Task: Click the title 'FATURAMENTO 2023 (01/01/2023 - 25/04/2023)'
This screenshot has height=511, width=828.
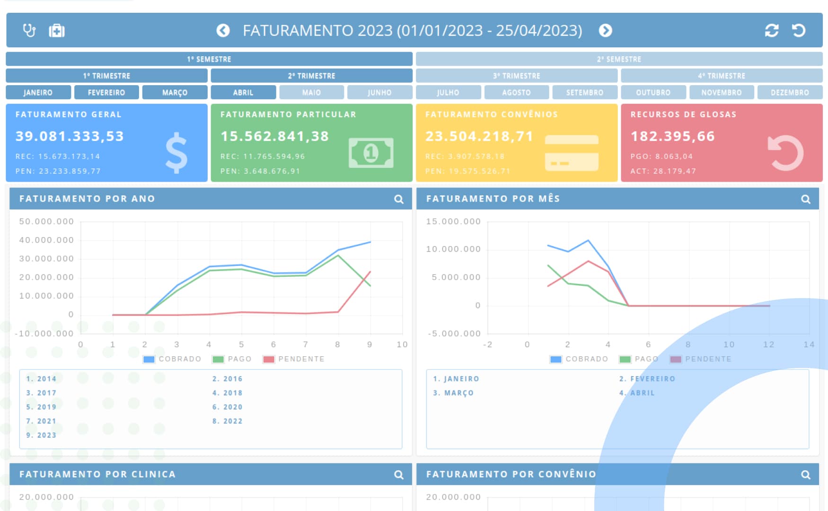Action: point(413,31)
